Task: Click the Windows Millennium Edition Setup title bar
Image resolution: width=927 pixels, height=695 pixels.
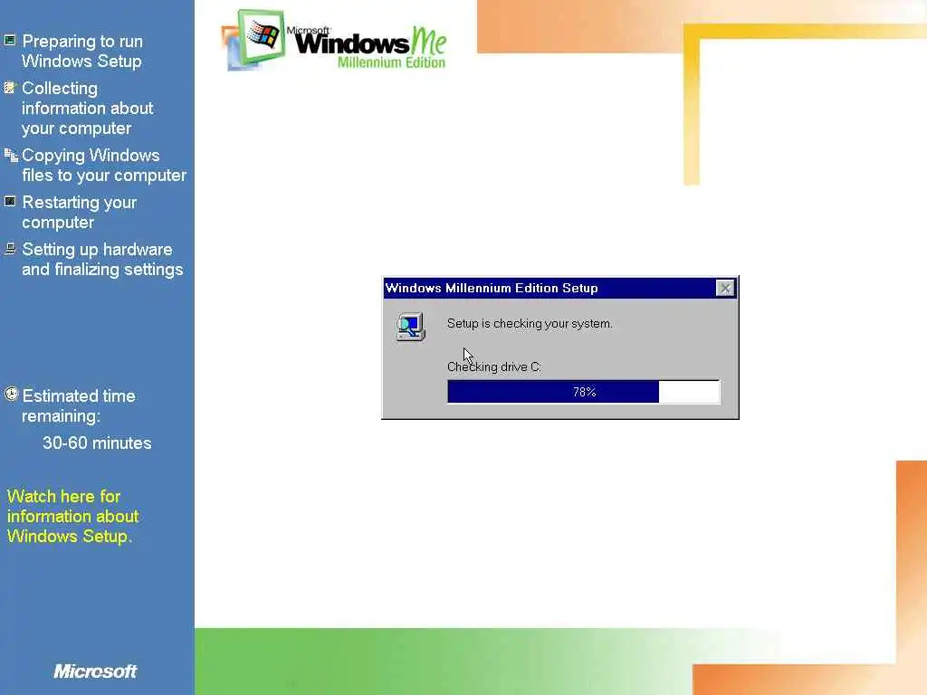Action: (x=559, y=288)
